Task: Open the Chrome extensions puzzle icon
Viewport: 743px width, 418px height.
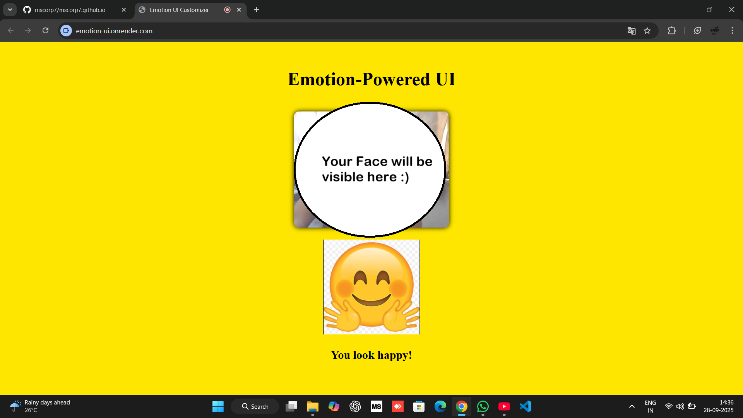Action: click(672, 31)
